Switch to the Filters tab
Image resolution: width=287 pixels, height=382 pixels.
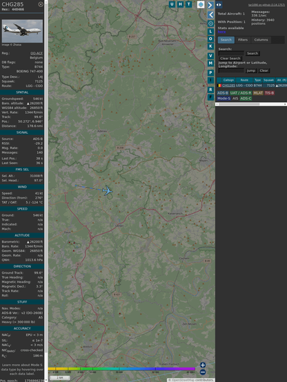click(x=243, y=40)
